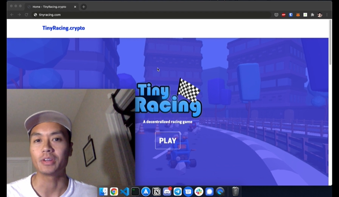The height and width of the screenshot is (197, 339).
Task: Open the TinyRacing.crypto header link
Action: [64, 28]
